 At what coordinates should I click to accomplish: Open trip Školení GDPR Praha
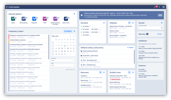point(121,83)
